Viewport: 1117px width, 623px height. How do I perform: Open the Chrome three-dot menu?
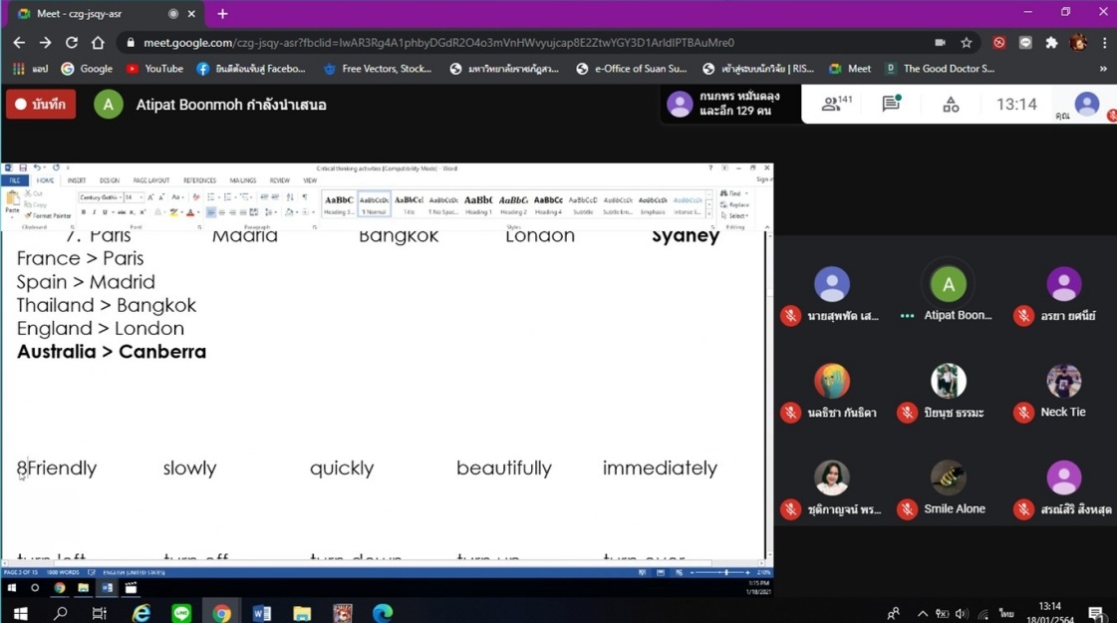pos(1104,43)
